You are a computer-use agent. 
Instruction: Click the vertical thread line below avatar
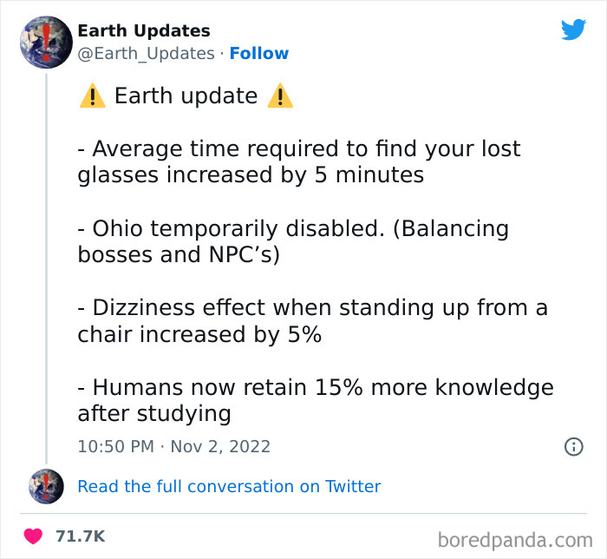(x=46, y=260)
